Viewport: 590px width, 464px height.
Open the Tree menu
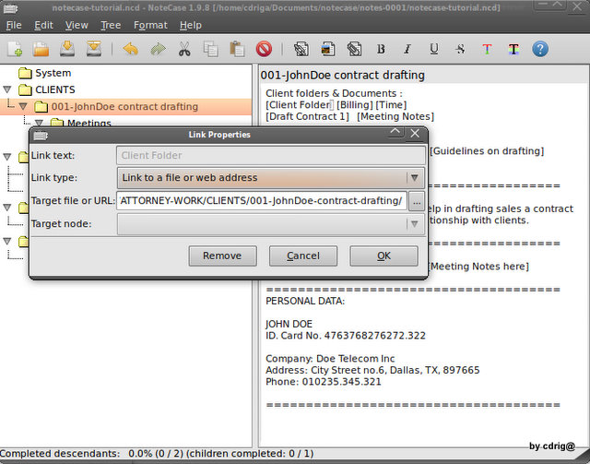[111, 25]
